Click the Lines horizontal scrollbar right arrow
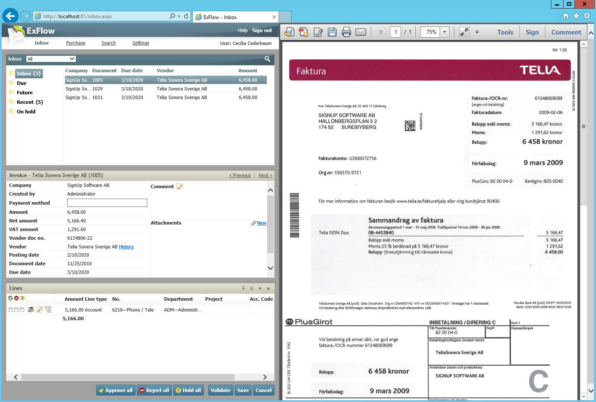This screenshot has width=596, height=402. pyautogui.click(x=265, y=377)
